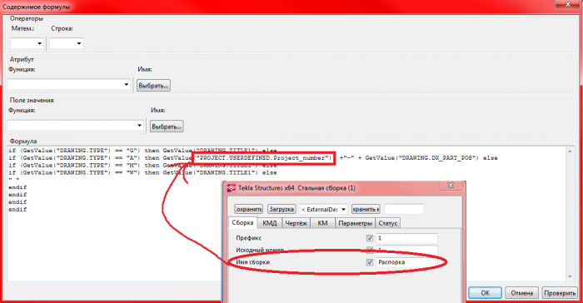The width and height of the screenshot is (583, 303).
Task: Expand the Поле значения Функция dropdown
Action: point(76,126)
